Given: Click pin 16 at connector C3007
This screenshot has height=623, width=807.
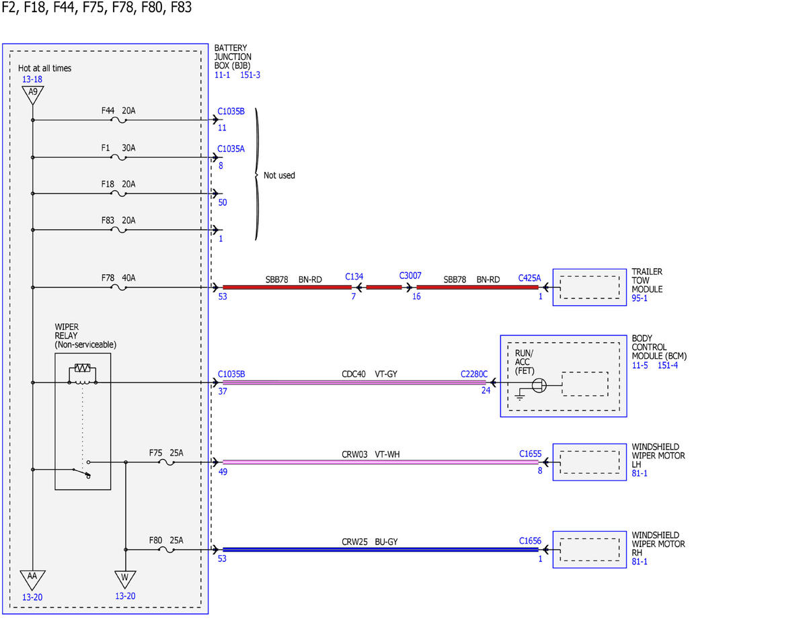Looking at the screenshot, I should click(x=416, y=296).
